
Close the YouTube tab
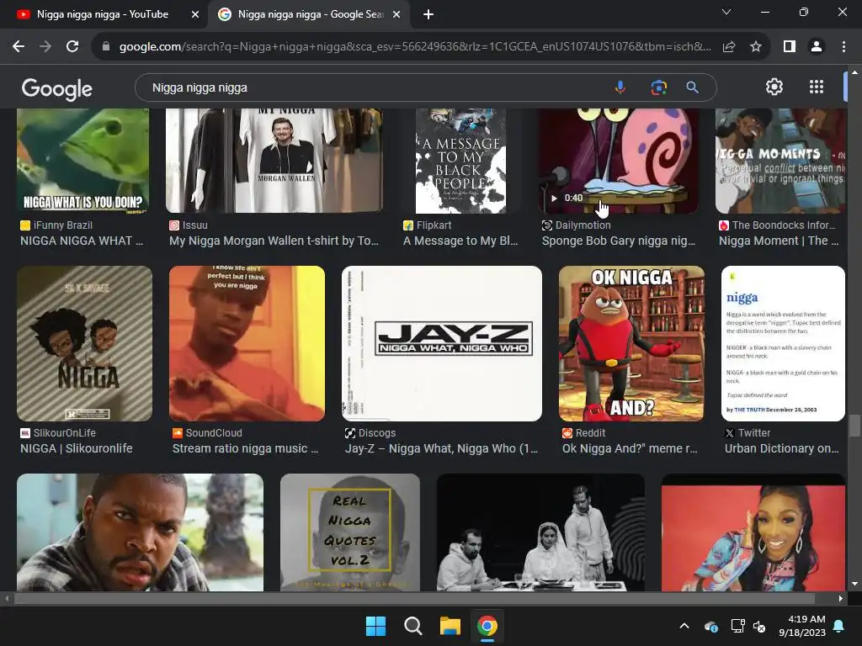pyautogui.click(x=195, y=14)
